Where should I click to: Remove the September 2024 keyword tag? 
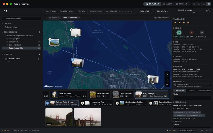(x=204, y=116)
